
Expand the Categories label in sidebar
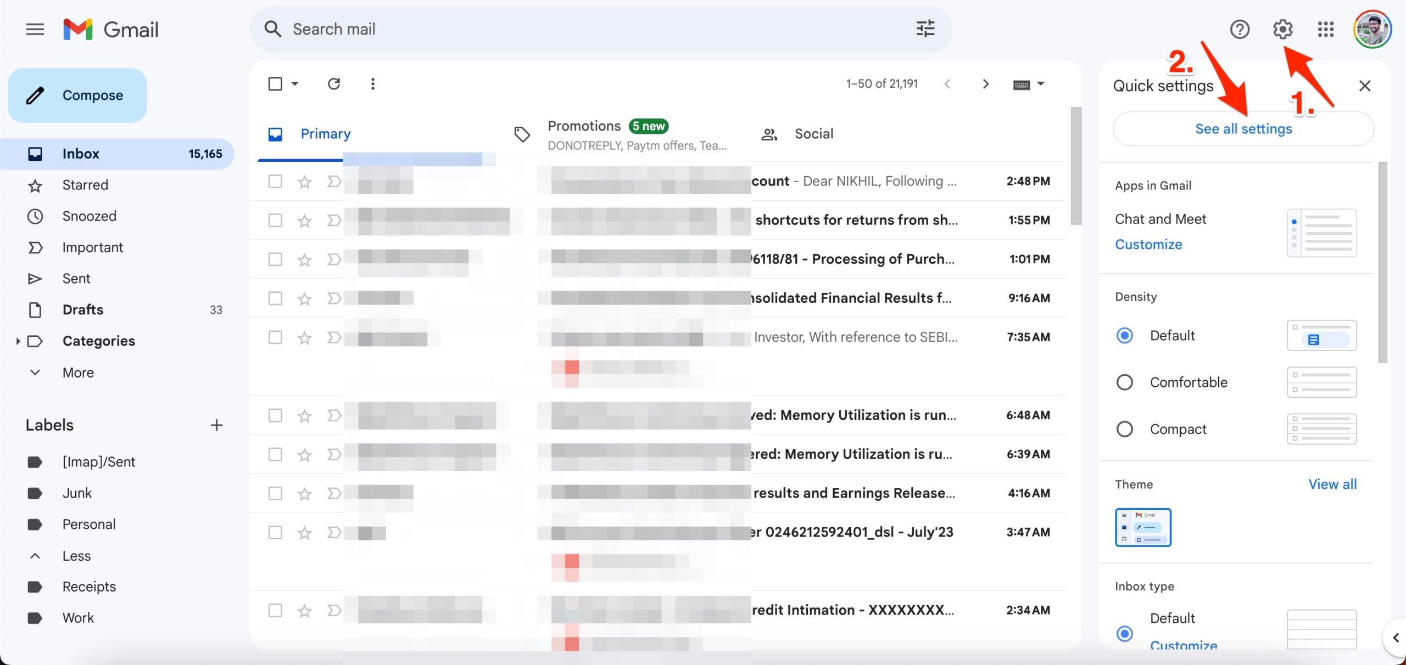click(18, 341)
